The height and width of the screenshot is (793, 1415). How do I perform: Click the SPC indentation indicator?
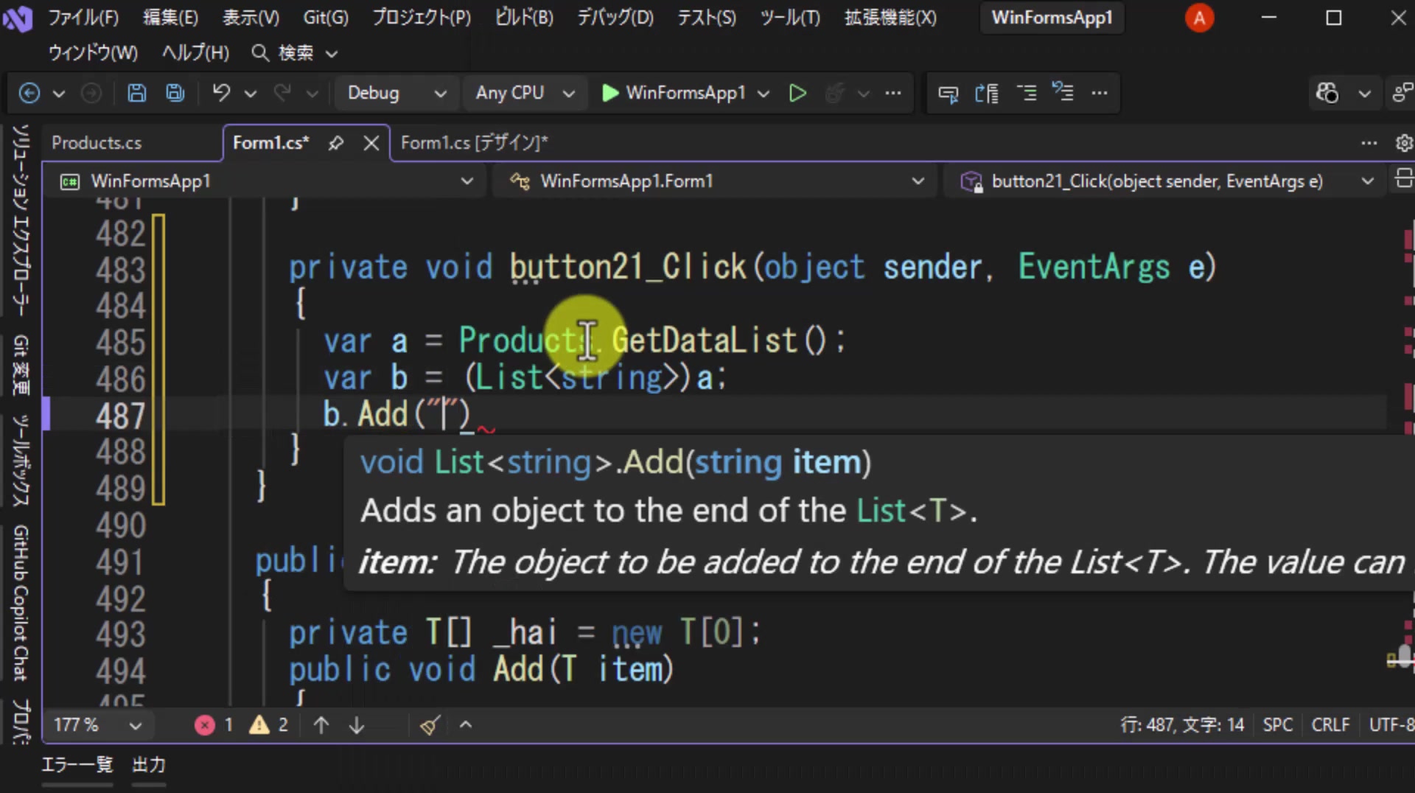pos(1278,725)
